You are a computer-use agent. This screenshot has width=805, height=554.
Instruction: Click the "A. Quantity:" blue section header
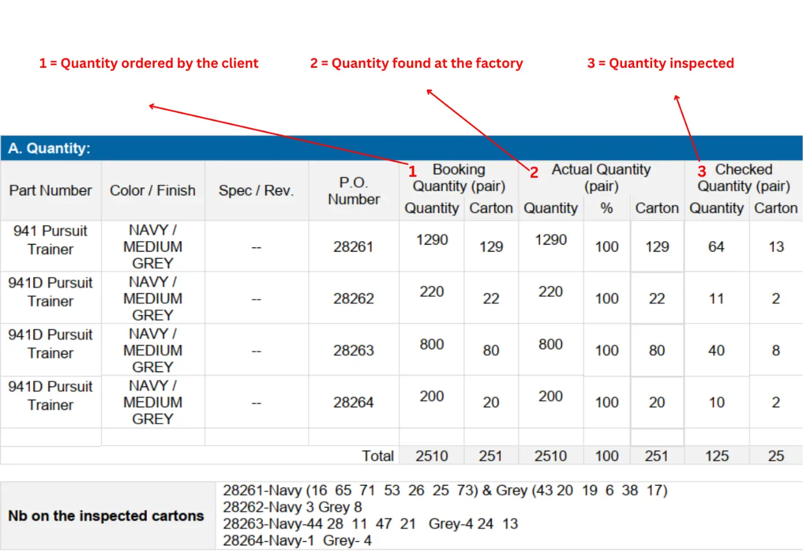(49, 148)
